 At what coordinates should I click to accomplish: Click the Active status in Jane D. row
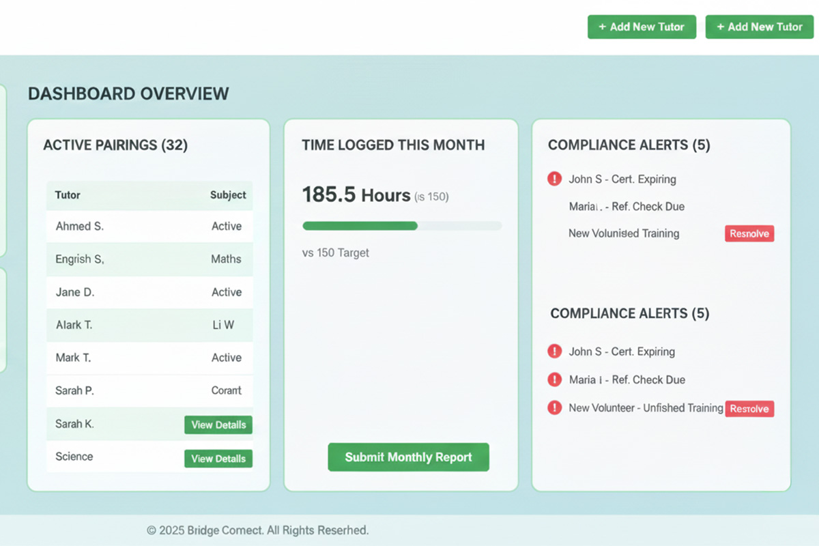(227, 292)
